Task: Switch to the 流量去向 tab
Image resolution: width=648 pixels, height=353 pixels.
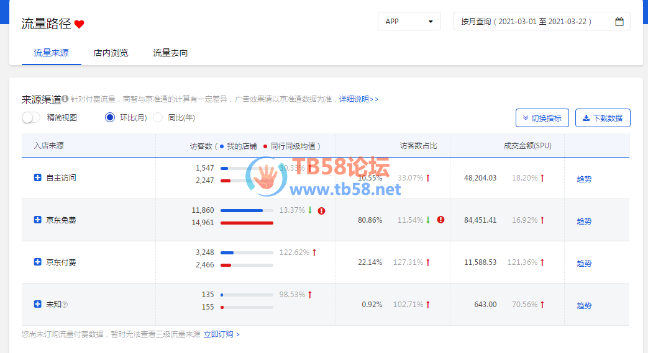Action: [170, 53]
